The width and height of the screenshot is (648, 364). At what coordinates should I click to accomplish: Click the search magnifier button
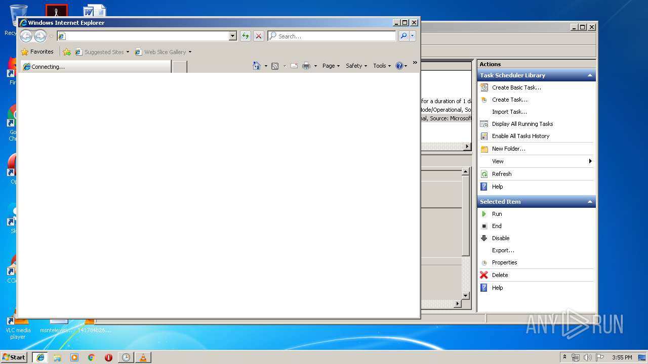pyautogui.click(x=403, y=36)
